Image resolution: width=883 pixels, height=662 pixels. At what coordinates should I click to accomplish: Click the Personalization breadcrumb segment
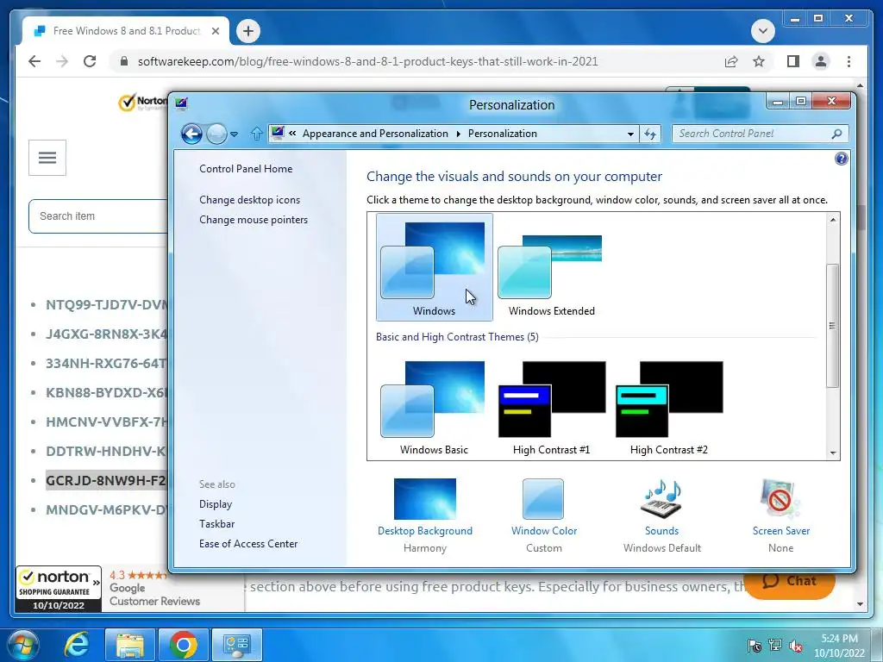503,134
